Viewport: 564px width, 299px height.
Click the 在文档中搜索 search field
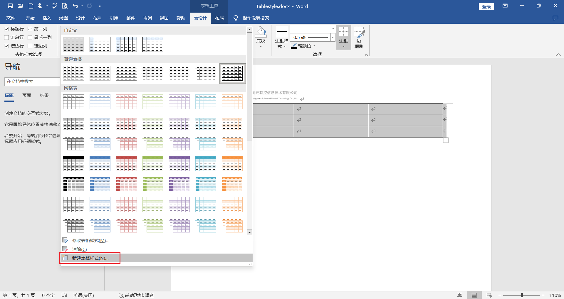(32, 81)
